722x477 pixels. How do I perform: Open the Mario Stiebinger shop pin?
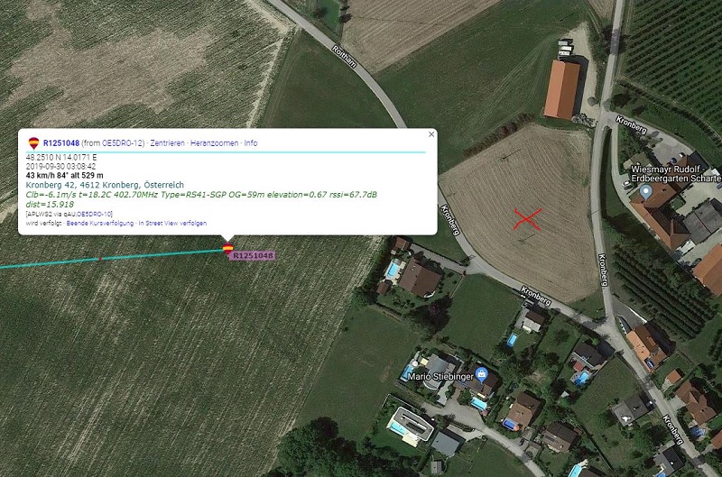click(x=482, y=373)
